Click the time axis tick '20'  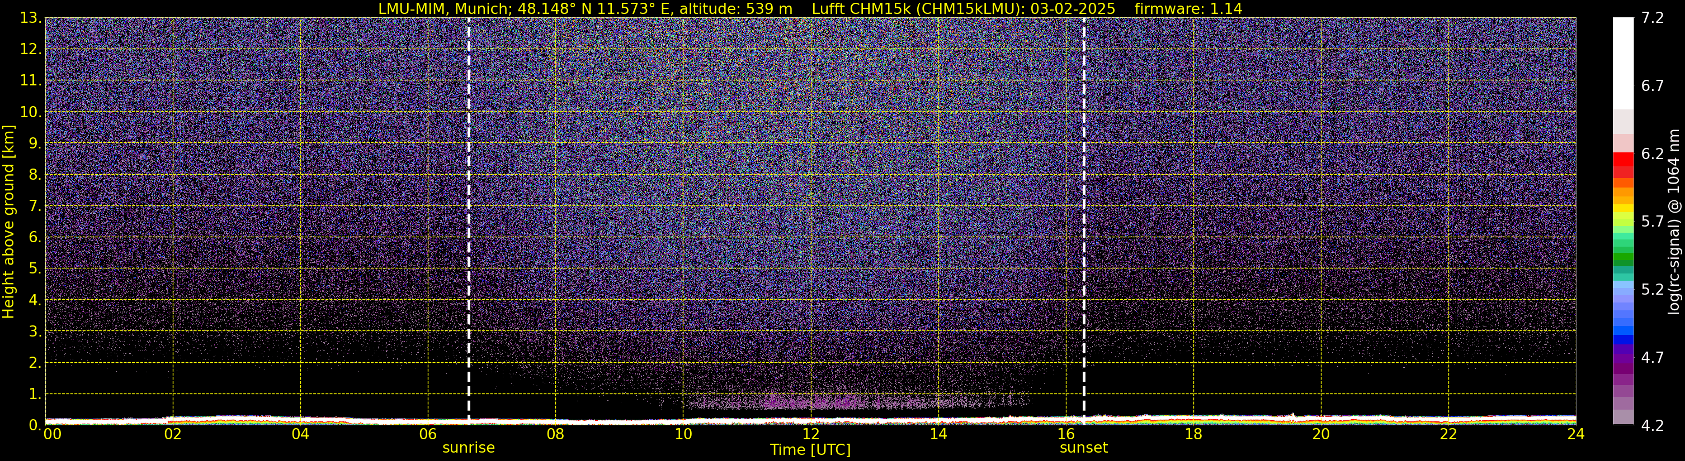pyautogui.click(x=1321, y=434)
